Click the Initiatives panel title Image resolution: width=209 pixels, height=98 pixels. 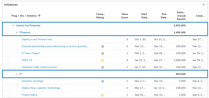[11, 5]
